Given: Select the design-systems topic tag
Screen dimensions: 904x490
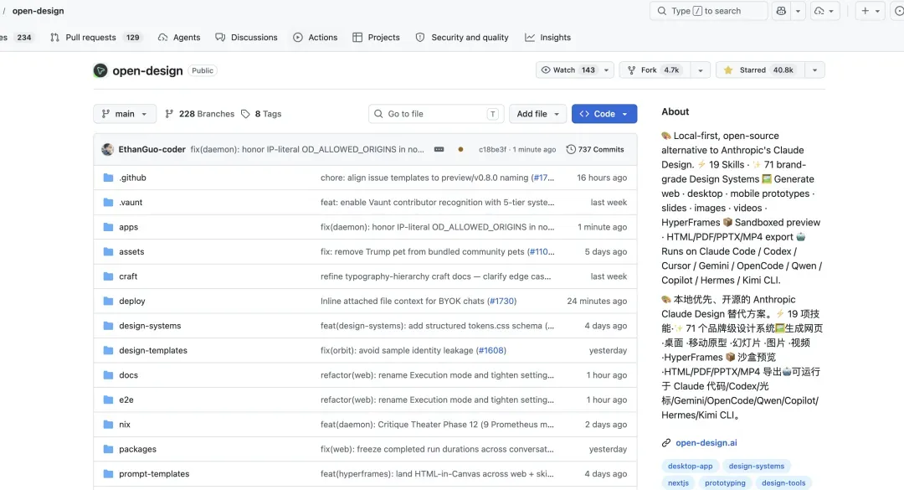Looking at the screenshot, I should (757, 467).
